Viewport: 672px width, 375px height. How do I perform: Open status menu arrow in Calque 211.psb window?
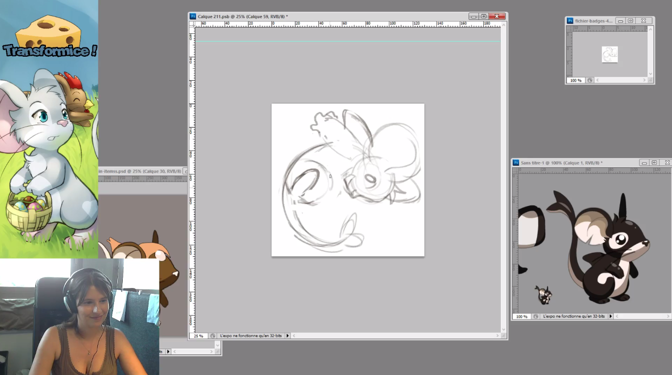click(x=288, y=336)
